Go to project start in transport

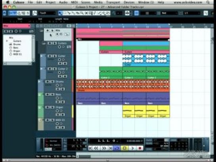coord(90,148)
